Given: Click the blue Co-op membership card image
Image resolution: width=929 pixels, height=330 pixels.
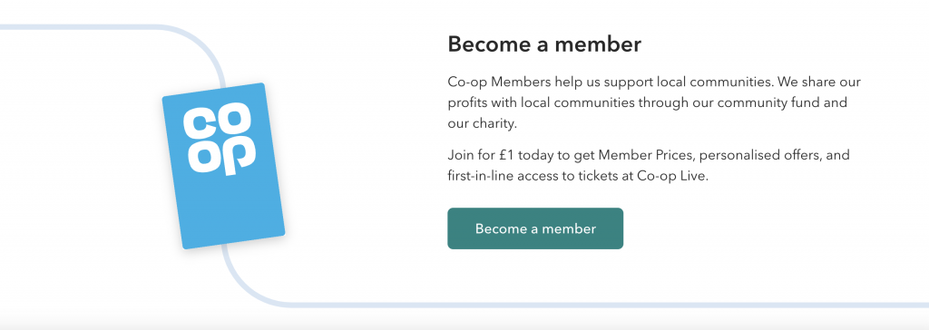Looking at the screenshot, I should point(223,166).
